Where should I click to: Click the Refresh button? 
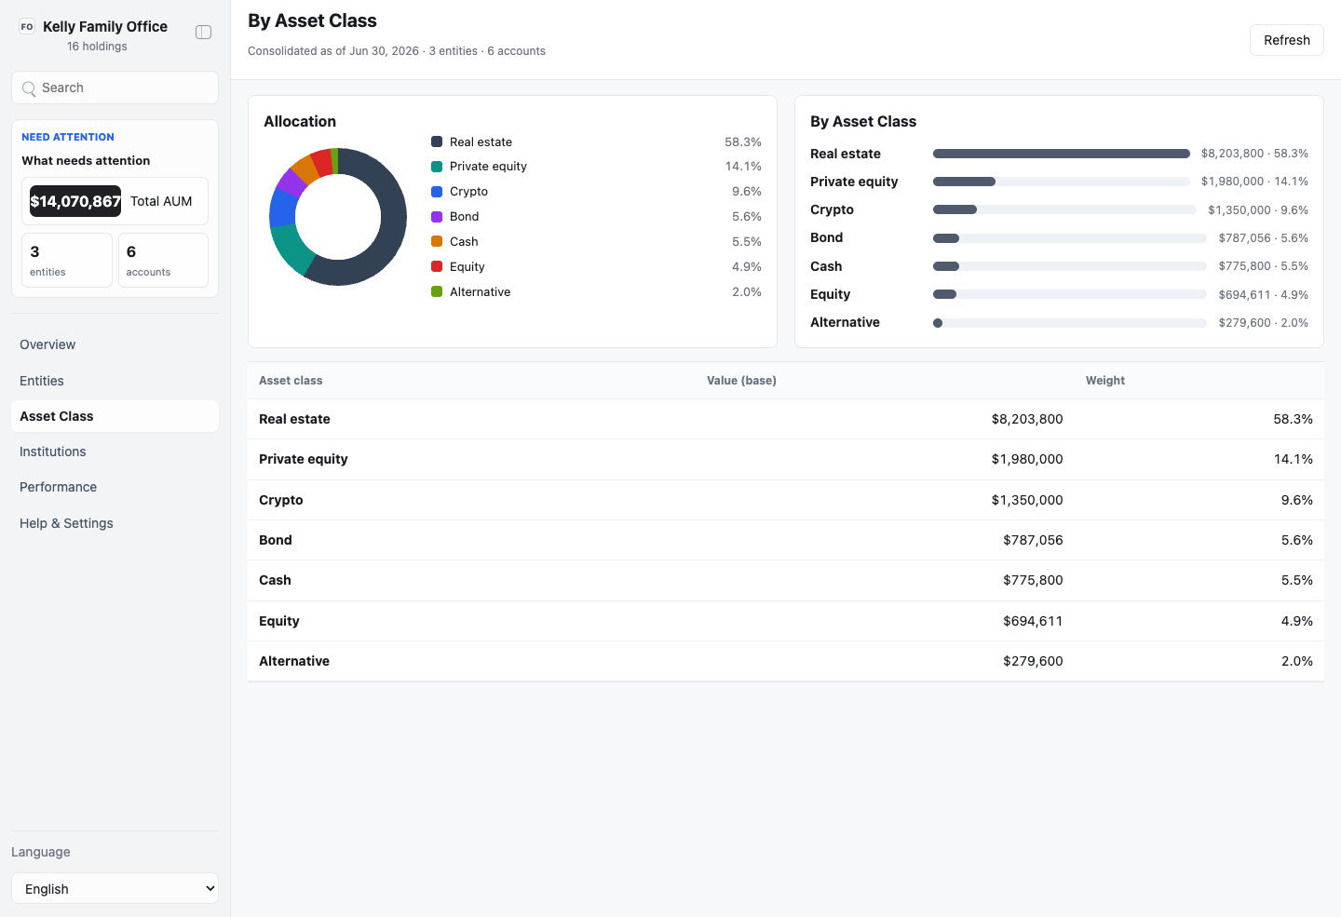[1286, 40]
